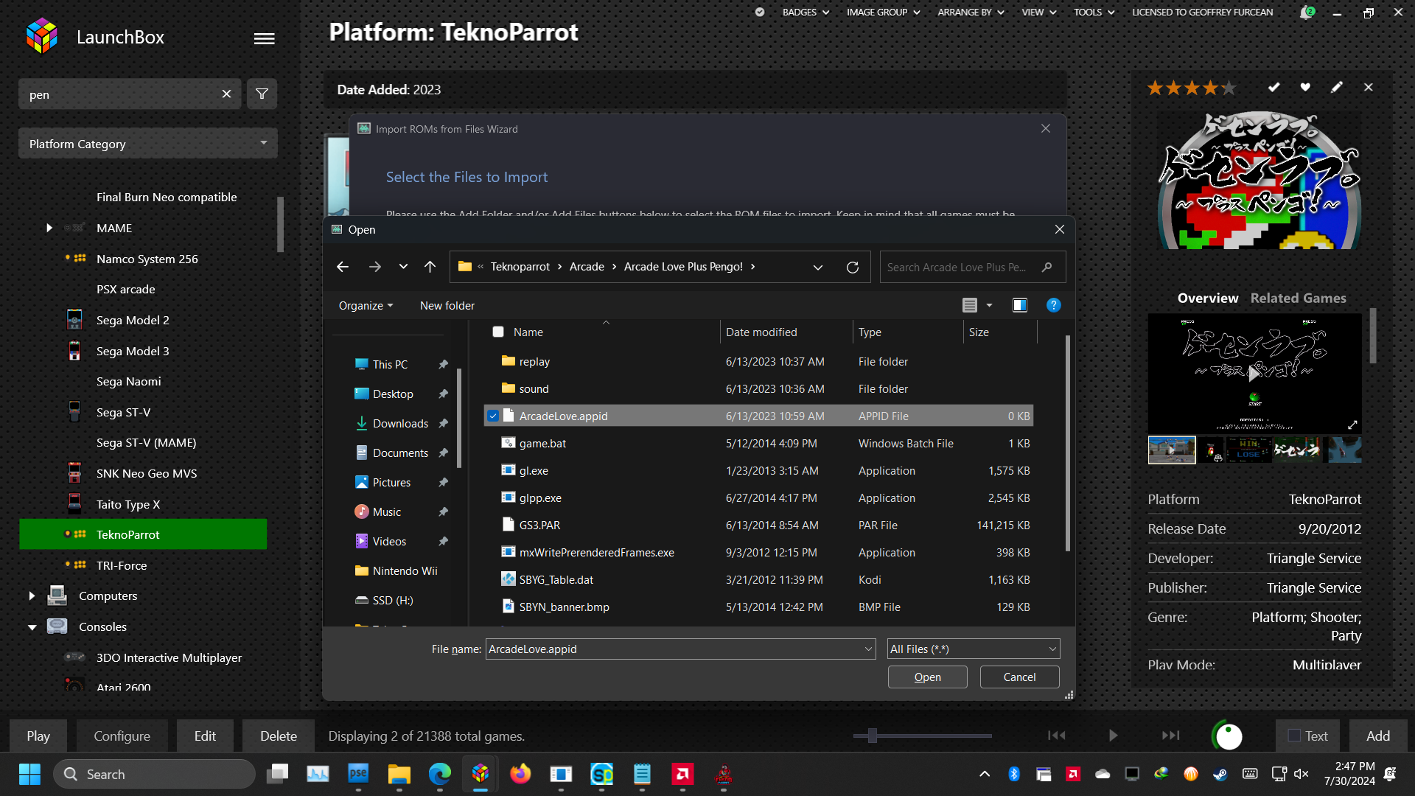Switch to the Related Games tab
Viewport: 1415px width, 796px height.
click(x=1298, y=298)
